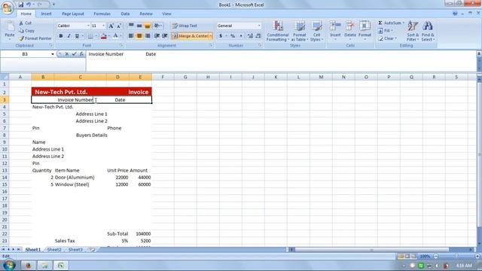Align cell text to the left
This screenshot has width=482, height=271.
(131, 36)
